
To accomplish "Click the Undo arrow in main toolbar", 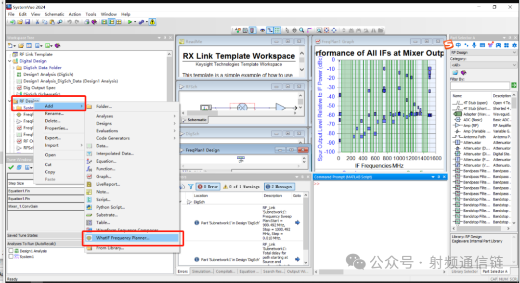I will pos(69,22).
